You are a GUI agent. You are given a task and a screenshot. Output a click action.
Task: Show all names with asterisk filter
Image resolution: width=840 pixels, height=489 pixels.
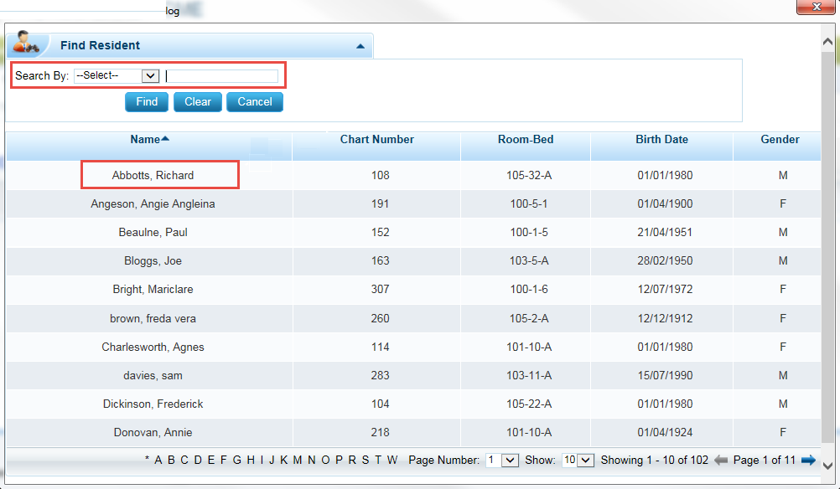148,460
